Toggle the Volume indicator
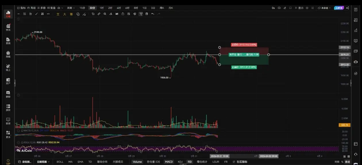 tap(137, 162)
